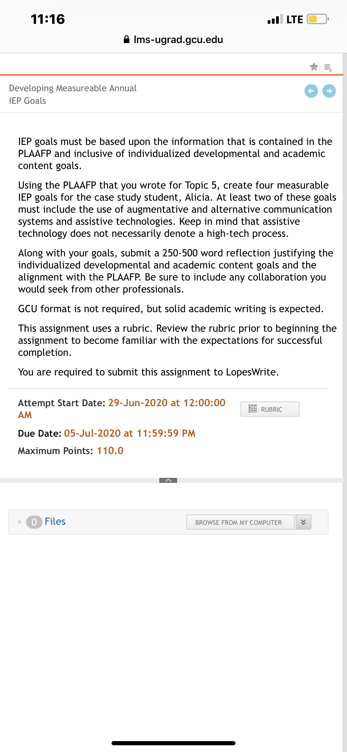
Task: Click the Developing Measureable Annual IEP Goals title
Action: [x=73, y=94]
